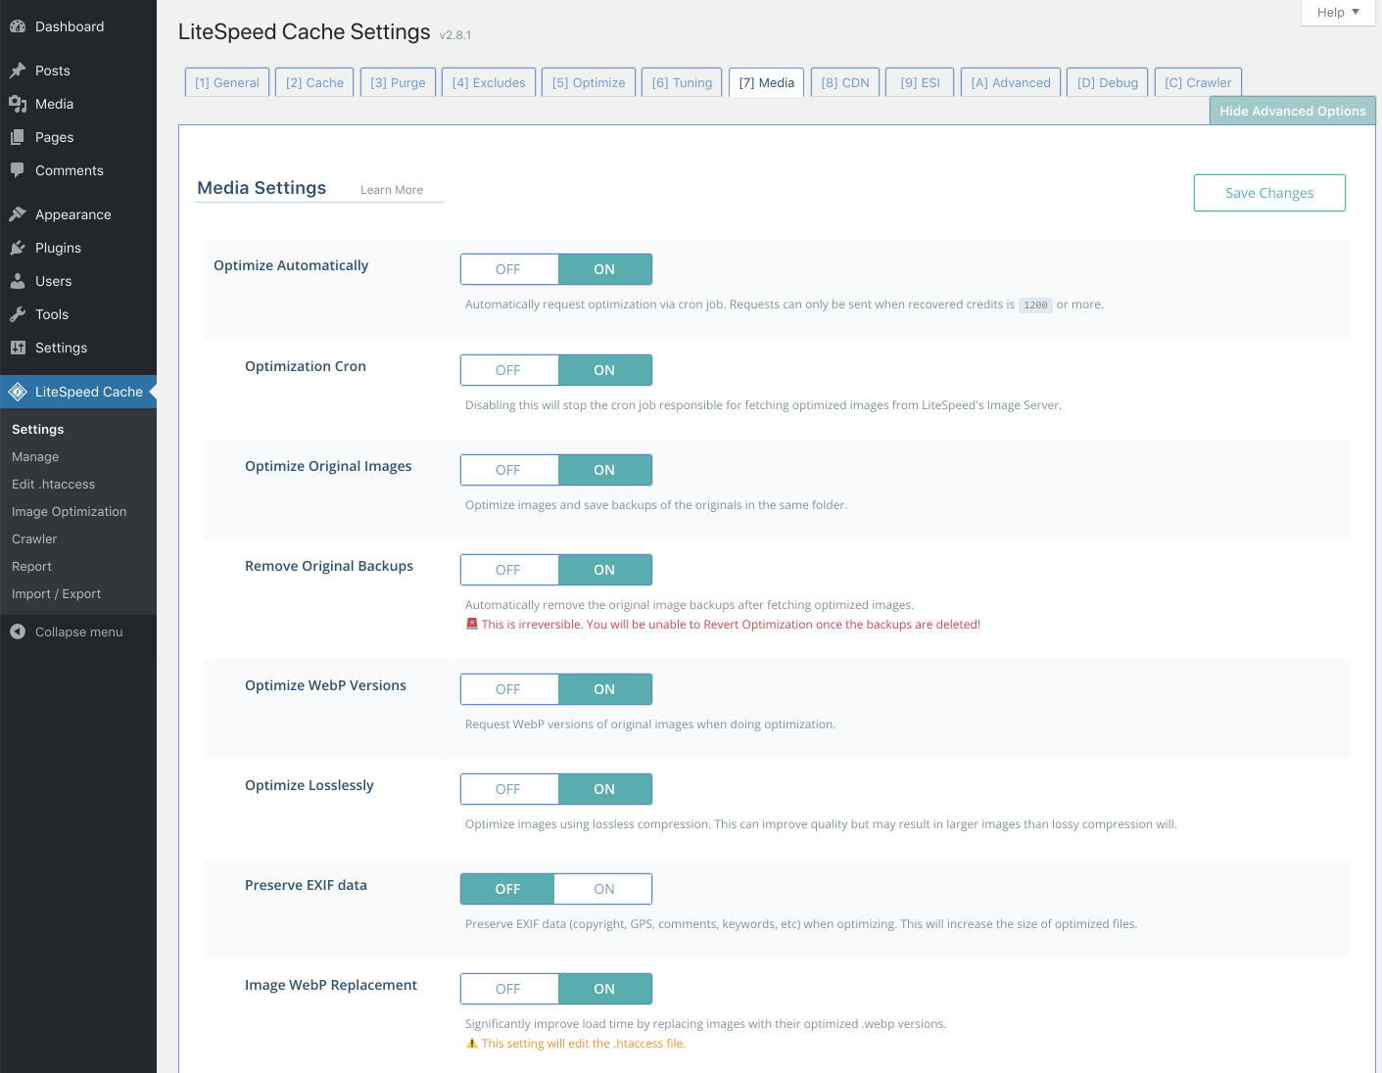Select the Appearance paintbrush icon
Image resolution: width=1382 pixels, height=1073 pixels.
[17, 212]
